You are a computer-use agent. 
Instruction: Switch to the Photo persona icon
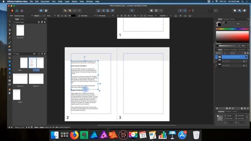(22, 11)
